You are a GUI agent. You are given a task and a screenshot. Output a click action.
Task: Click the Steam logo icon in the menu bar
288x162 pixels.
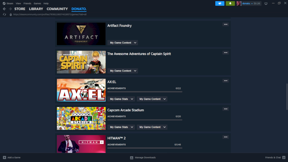tap(4, 3)
